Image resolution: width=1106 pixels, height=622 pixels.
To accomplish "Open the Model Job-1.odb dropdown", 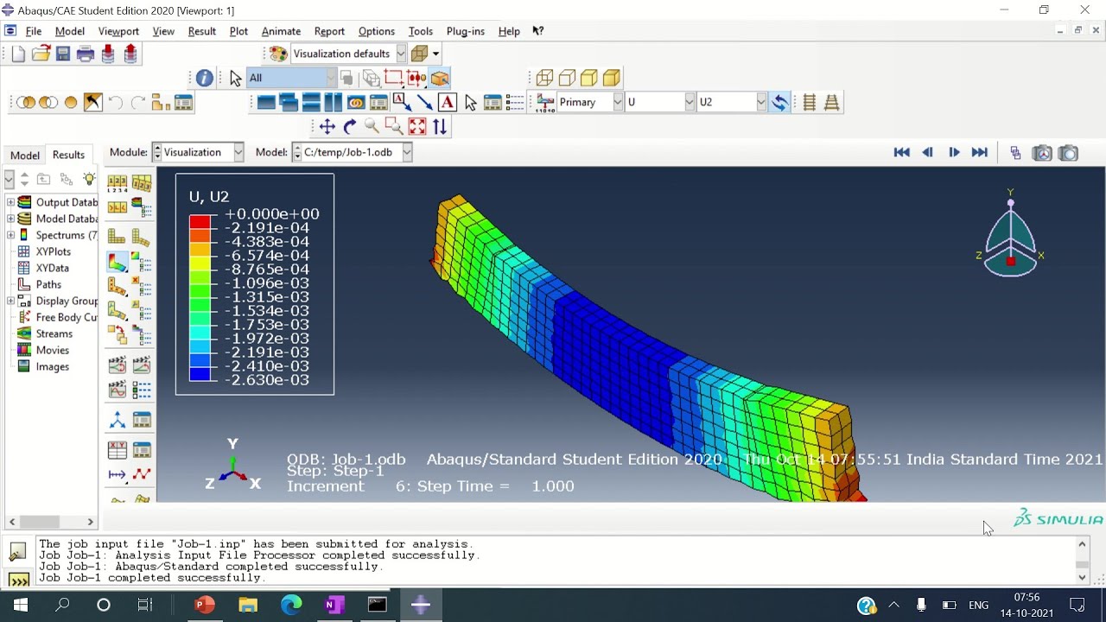I will point(406,152).
